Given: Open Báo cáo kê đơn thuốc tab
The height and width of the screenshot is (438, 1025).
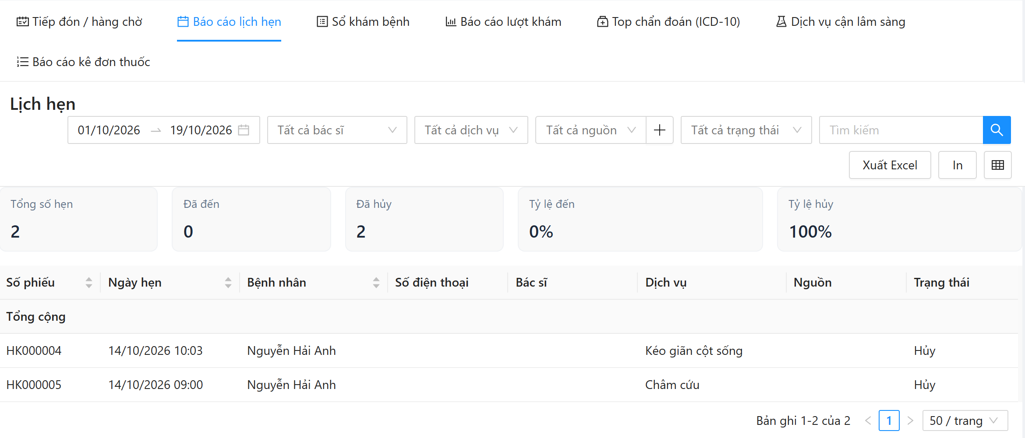Looking at the screenshot, I should pos(83,62).
